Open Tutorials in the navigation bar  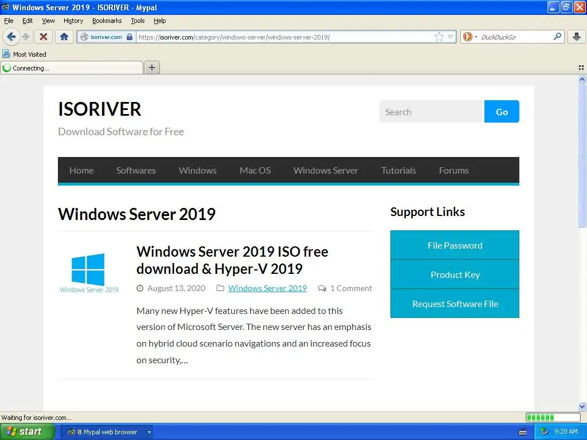tap(398, 170)
